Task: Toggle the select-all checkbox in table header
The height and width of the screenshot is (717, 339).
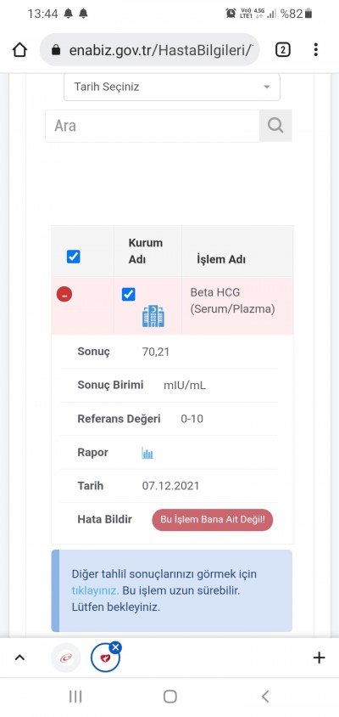Action: [74, 257]
